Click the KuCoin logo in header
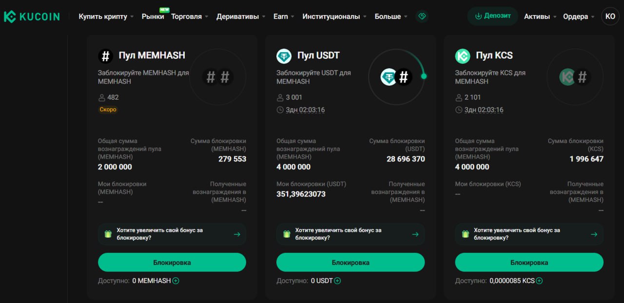 click(x=32, y=17)
